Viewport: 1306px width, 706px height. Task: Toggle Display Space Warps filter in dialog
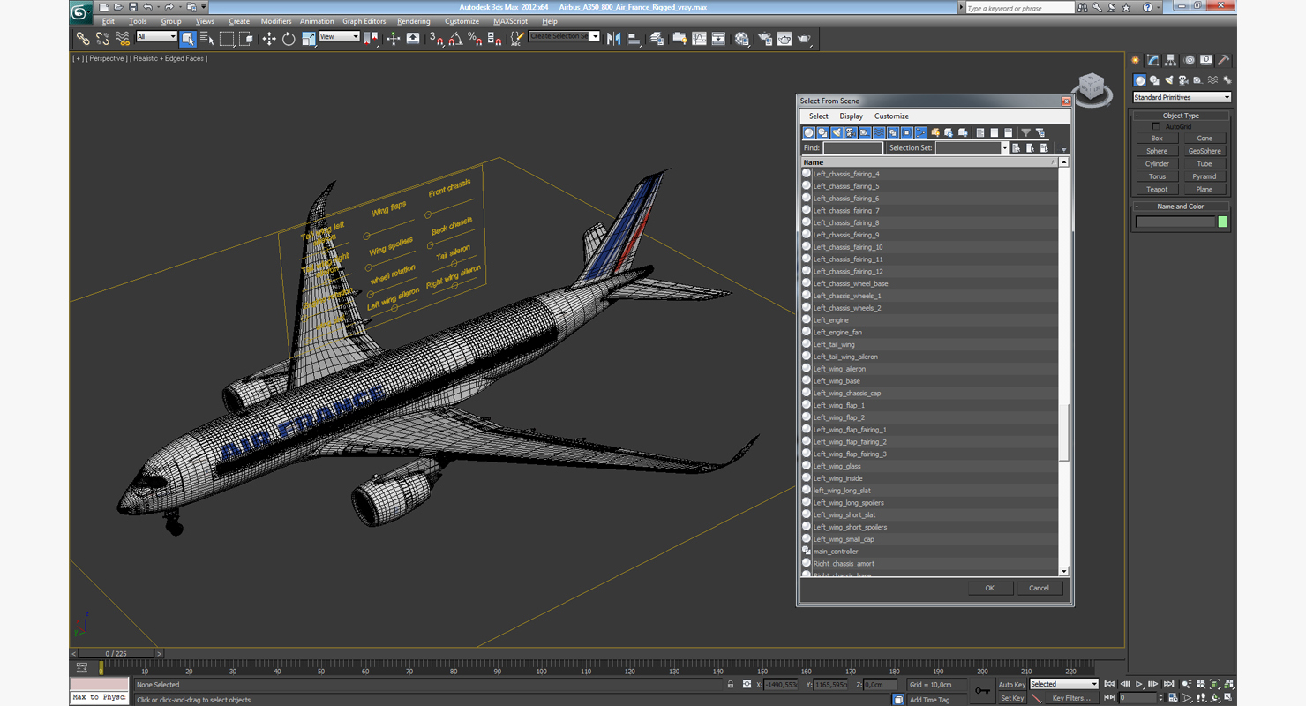point(879,132)
